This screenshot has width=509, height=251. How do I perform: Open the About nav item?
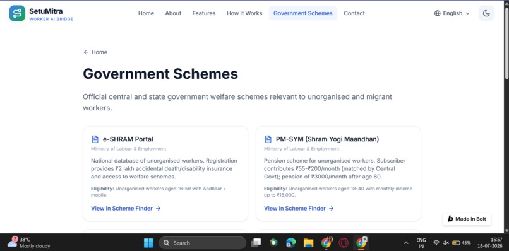point(173,13)
